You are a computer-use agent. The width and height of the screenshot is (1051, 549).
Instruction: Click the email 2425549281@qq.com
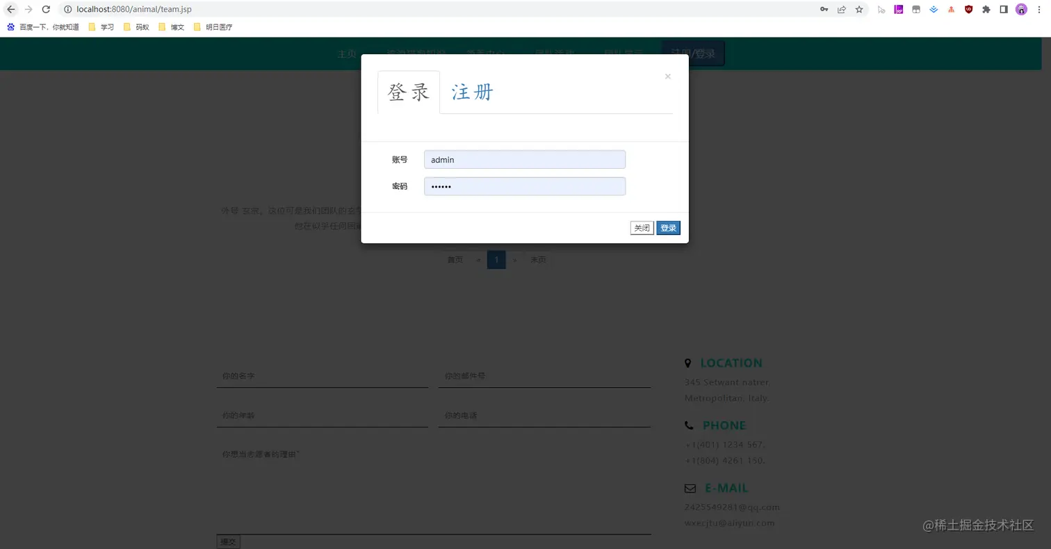(732, 507)
